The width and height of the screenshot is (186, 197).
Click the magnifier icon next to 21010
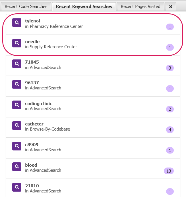pos(17,187)
